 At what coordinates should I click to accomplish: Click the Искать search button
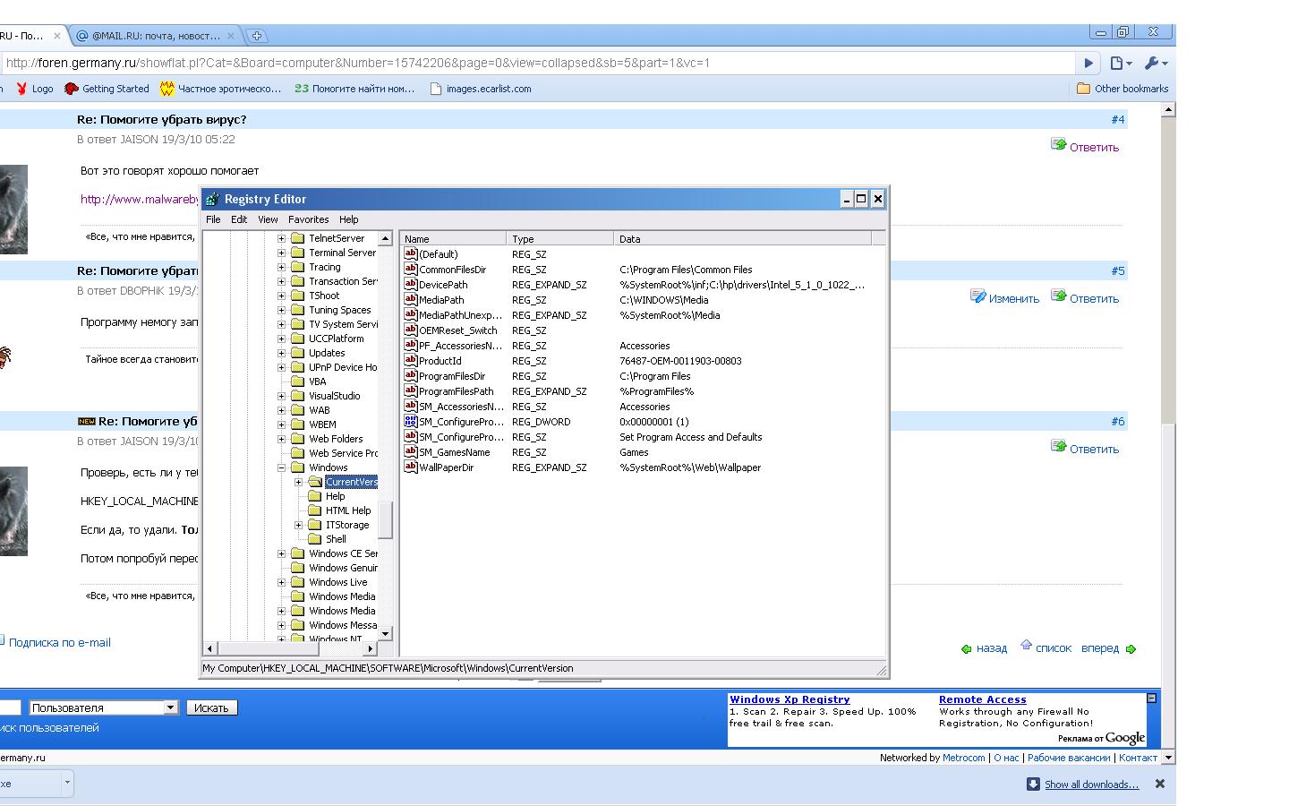(211, 707)
